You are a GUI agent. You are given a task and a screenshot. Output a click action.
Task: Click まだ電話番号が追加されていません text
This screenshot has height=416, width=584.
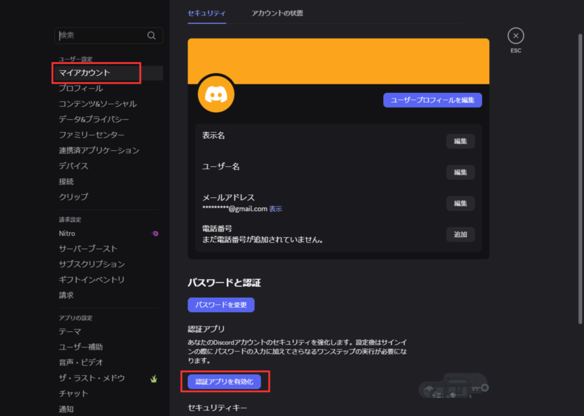(263, 240)
